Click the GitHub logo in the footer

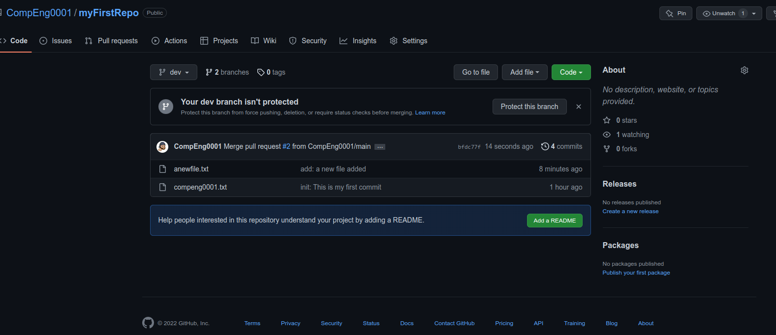148,323
